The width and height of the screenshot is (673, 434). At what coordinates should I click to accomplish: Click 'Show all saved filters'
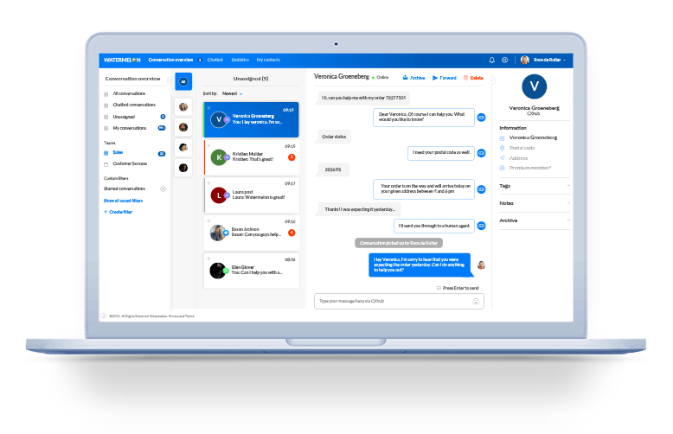click(123, 201)
